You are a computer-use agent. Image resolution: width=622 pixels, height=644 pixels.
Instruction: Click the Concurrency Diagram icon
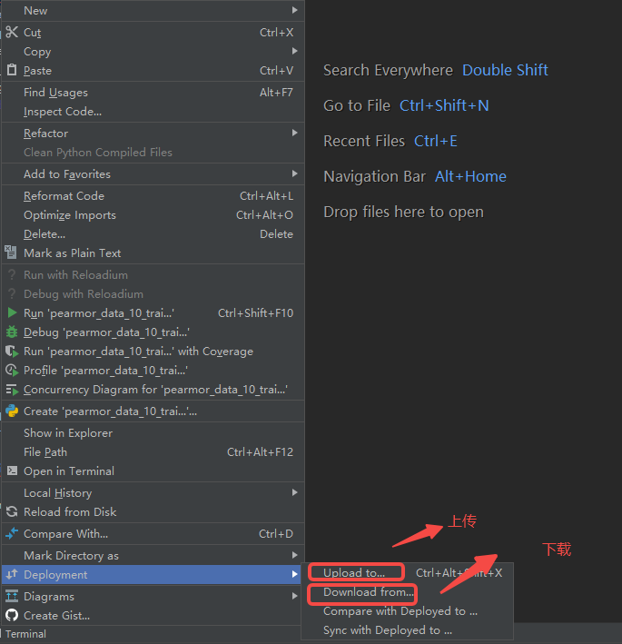[12, 390]
